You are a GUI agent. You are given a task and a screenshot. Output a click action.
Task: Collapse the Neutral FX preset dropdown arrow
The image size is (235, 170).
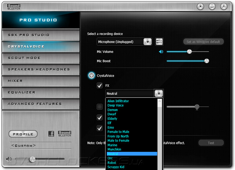pyautogui.click(x=159, y=93)
